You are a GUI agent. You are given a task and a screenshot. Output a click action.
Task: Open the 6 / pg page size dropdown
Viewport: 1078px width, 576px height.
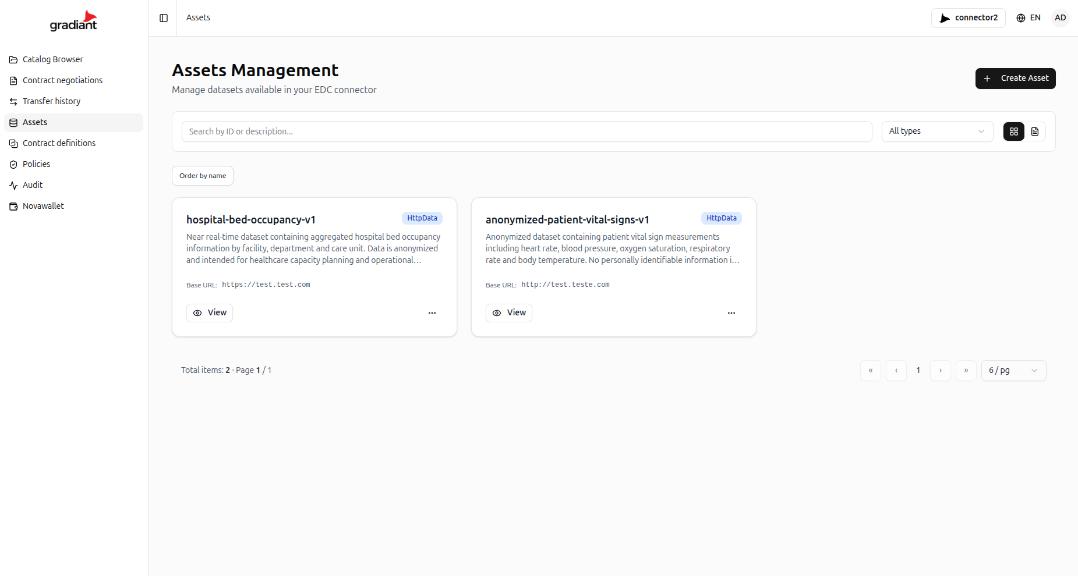pos(1014,371)
